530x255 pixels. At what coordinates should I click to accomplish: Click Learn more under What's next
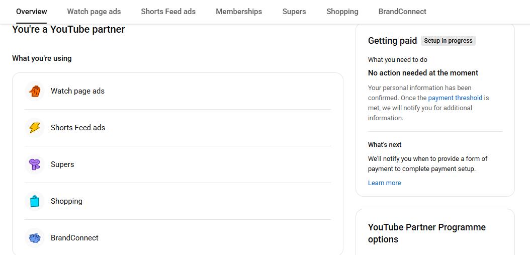(384, 183)
